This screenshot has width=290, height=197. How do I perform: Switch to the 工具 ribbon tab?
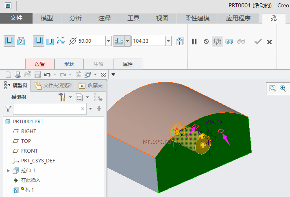133,18
